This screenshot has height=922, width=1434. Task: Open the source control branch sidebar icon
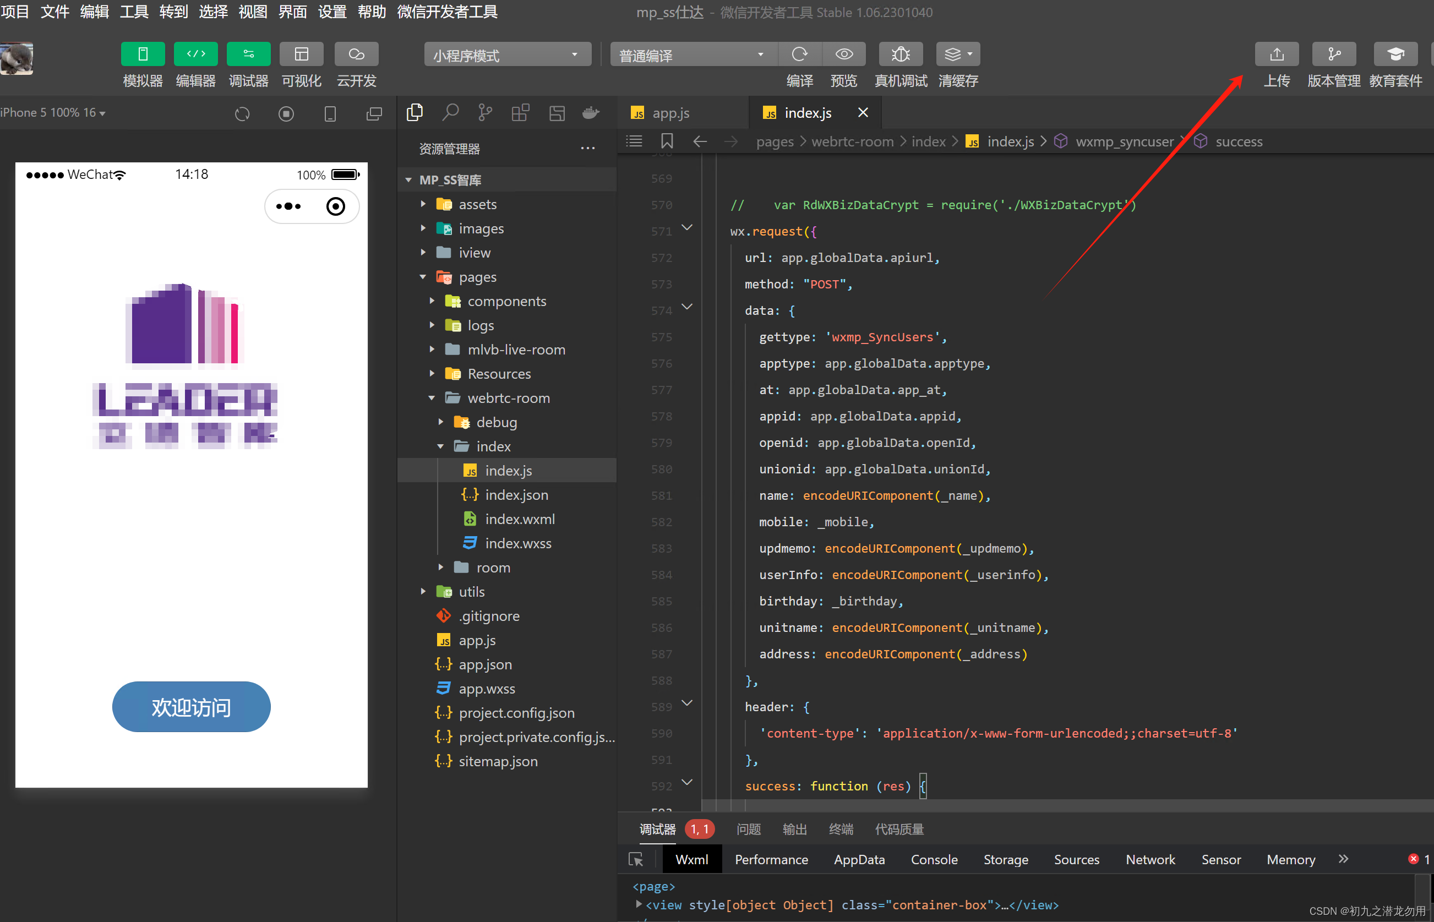point(485,112)
